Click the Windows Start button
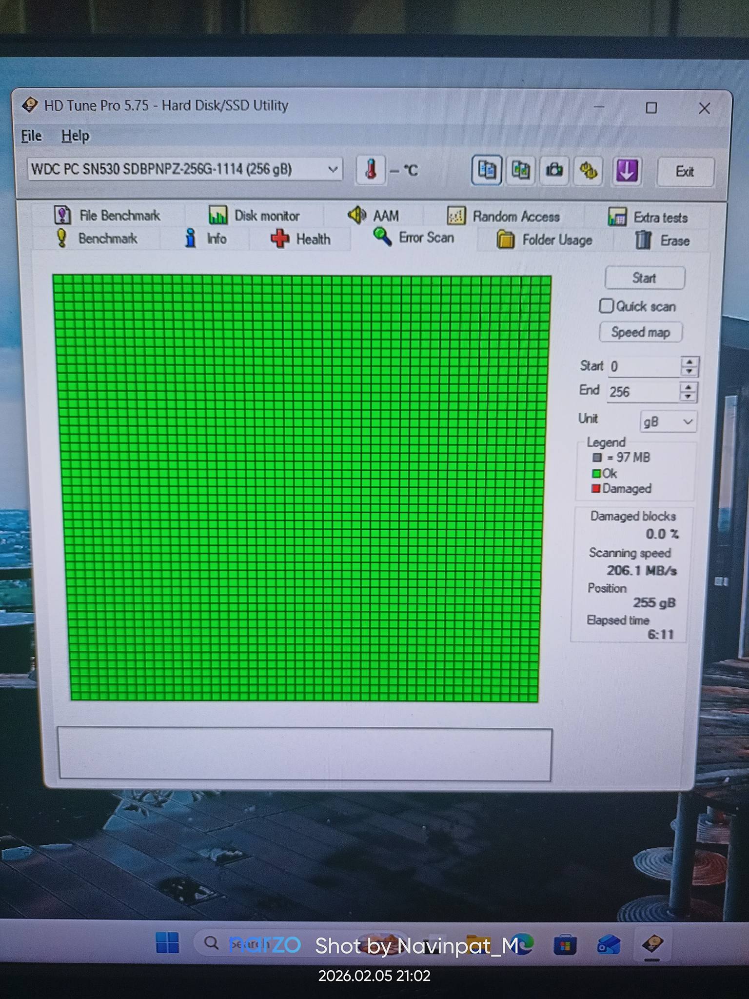 coord(167,943)
